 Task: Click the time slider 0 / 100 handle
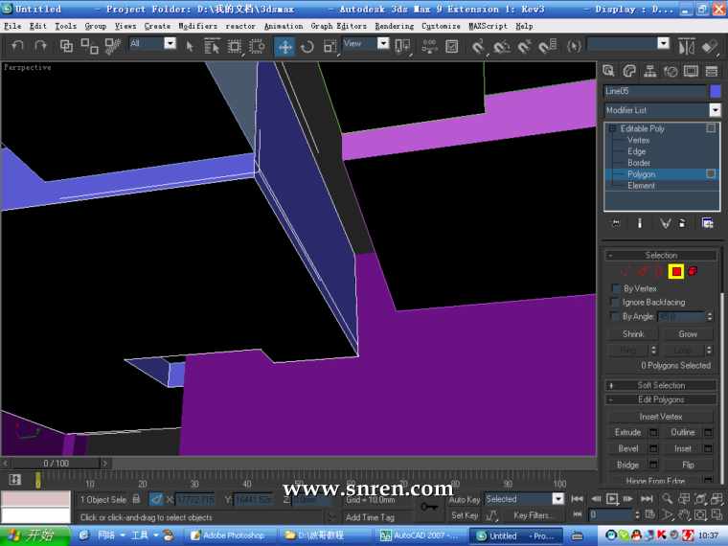click(x=56, y=464)
